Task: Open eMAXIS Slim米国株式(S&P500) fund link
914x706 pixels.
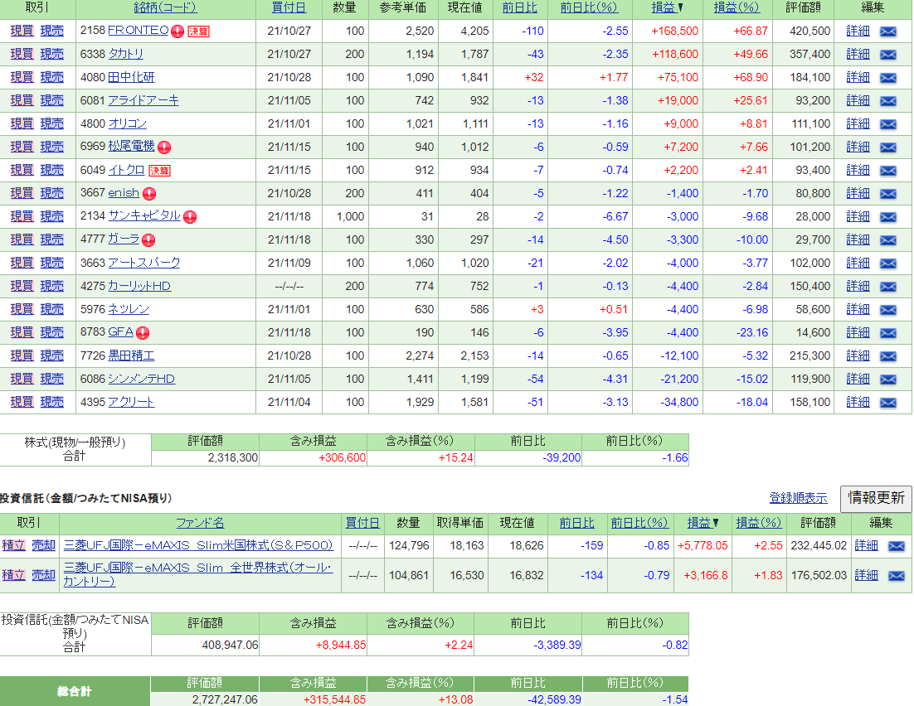Action: 198,546
